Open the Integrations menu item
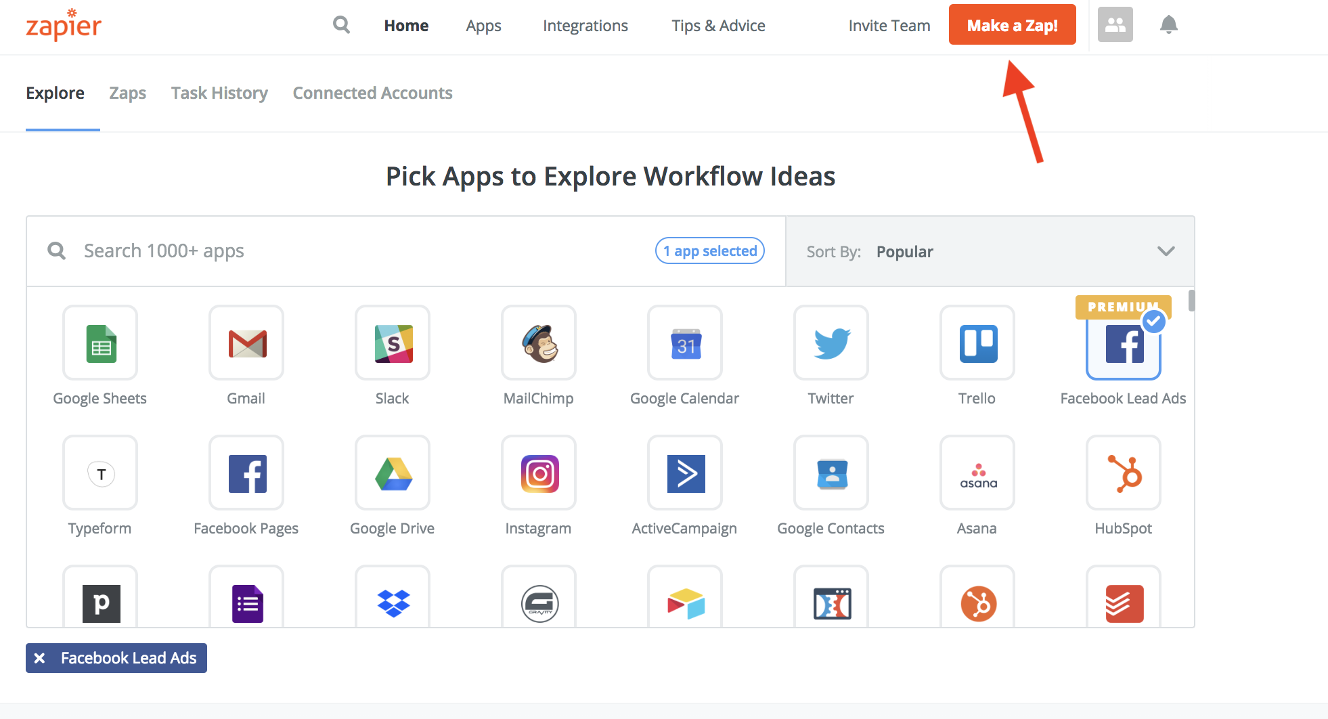 (x=585, y=26)
